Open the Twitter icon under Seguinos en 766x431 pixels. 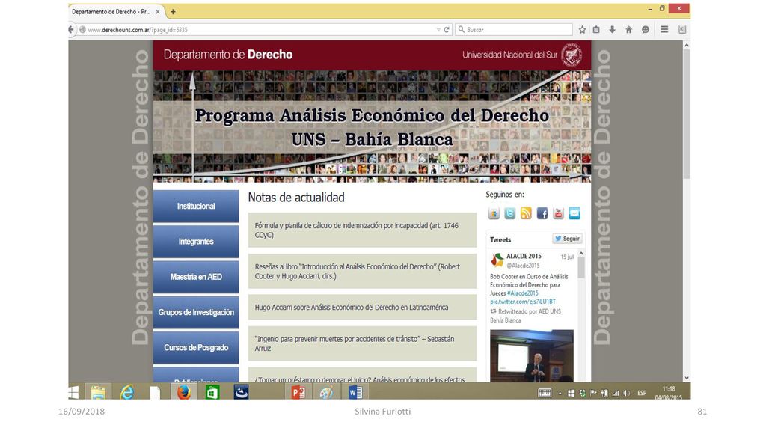[x=510, y=213]
